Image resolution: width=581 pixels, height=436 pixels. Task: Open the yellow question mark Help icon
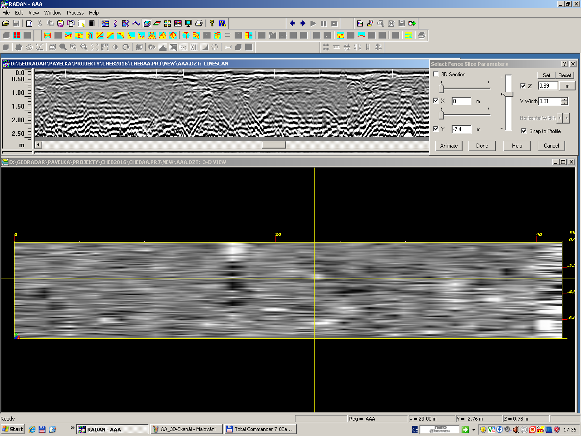pos(212,23)
